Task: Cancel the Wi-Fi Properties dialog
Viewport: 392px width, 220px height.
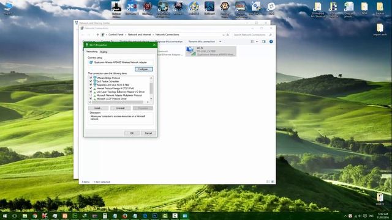Action: (x=148, y=133)
